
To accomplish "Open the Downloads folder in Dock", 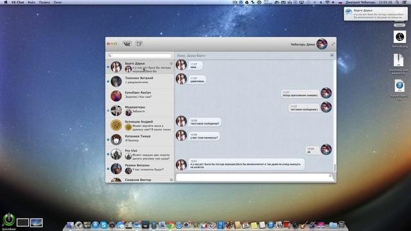I will 333,225.
